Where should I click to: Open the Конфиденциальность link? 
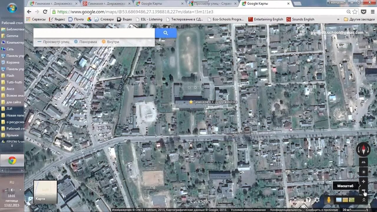[286, 210]
